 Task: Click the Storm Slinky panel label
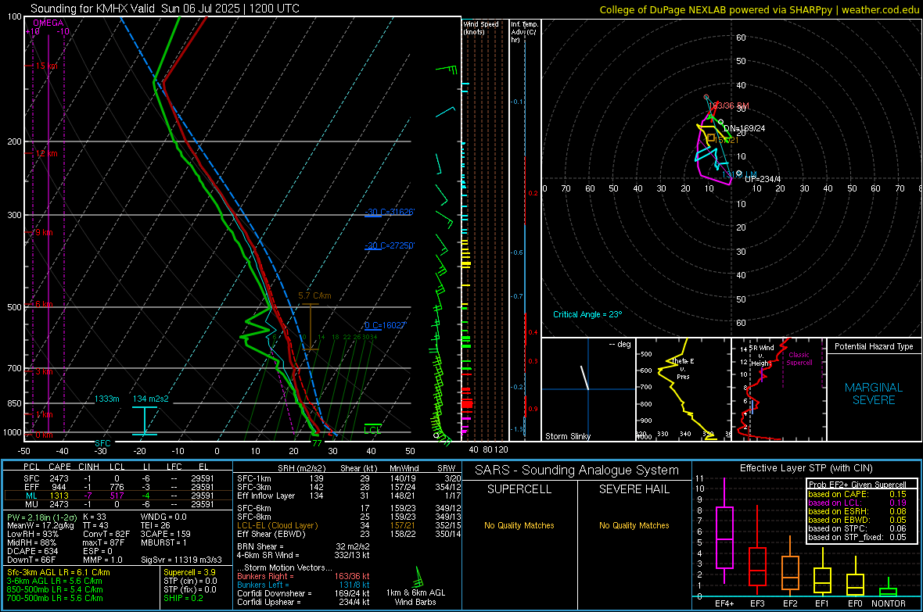(567, 436)
